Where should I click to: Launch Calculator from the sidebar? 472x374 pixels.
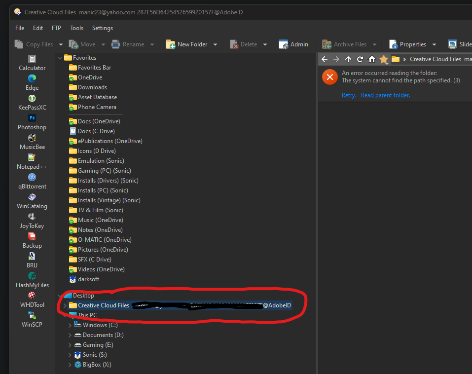click(32, 63)
